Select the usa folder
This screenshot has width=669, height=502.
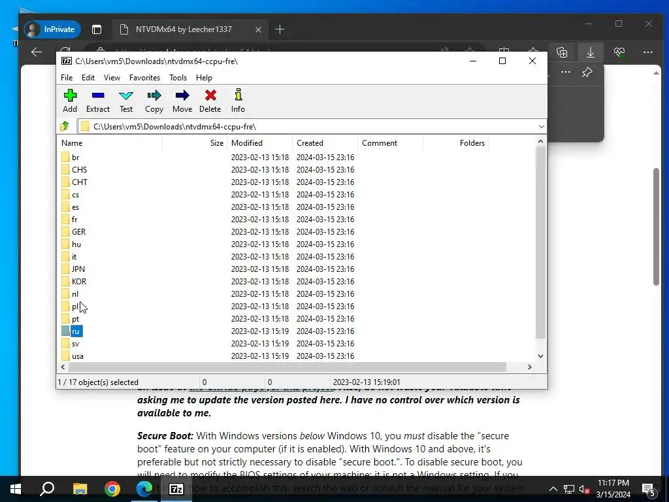[x=73, y=356]
